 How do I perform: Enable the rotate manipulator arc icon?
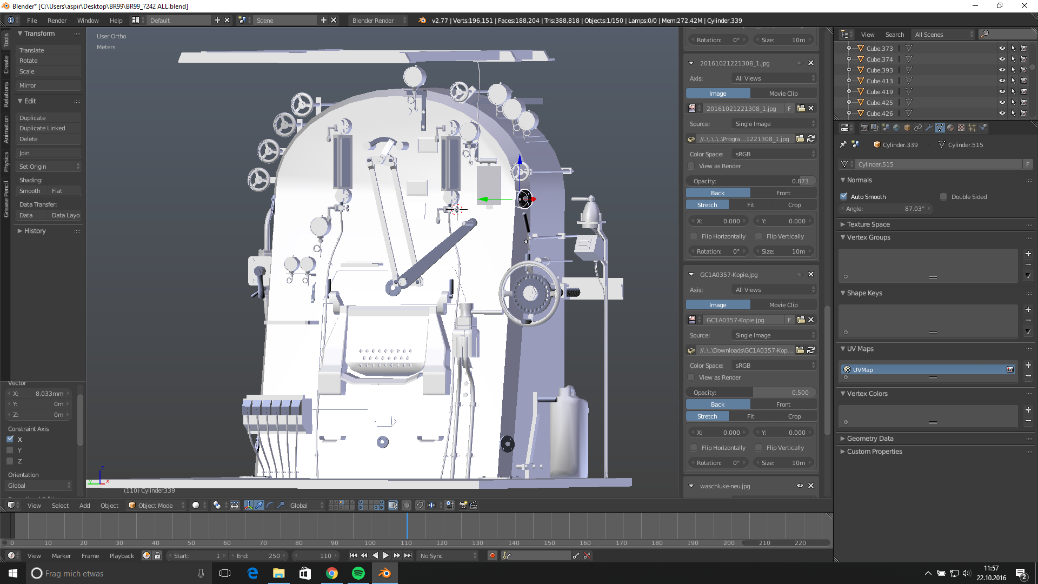(x=270, y=505)
